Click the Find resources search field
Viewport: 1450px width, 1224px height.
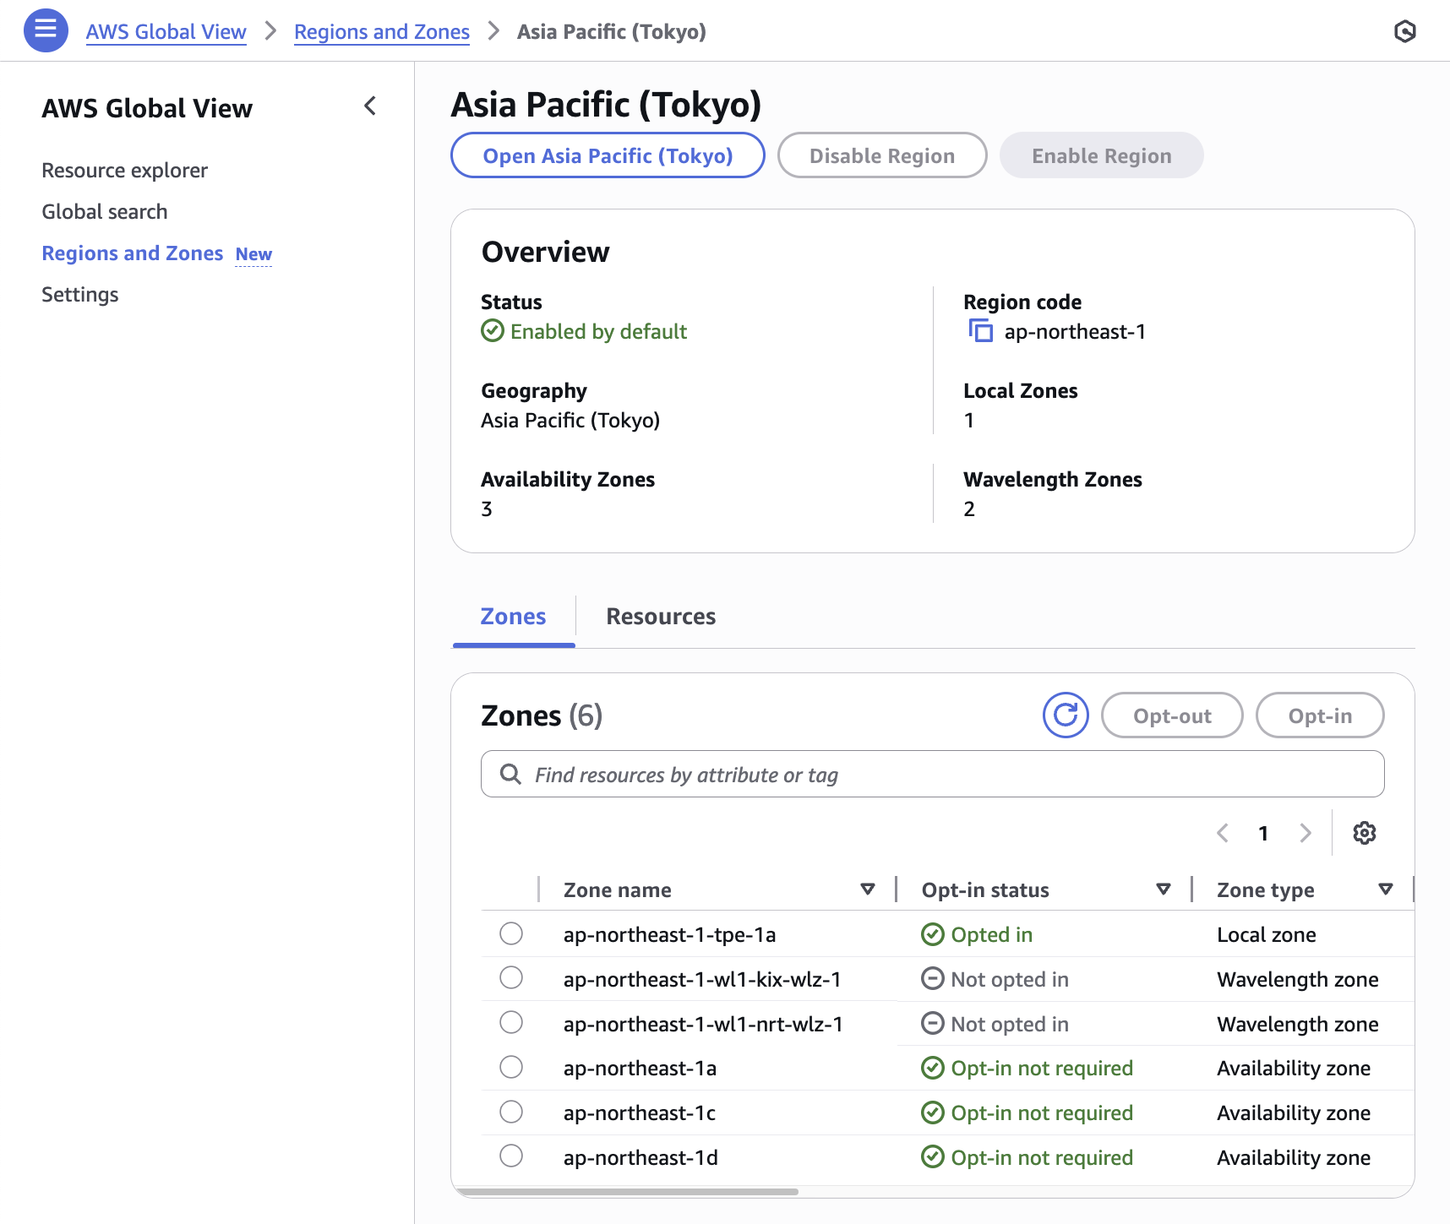(932, 775)
